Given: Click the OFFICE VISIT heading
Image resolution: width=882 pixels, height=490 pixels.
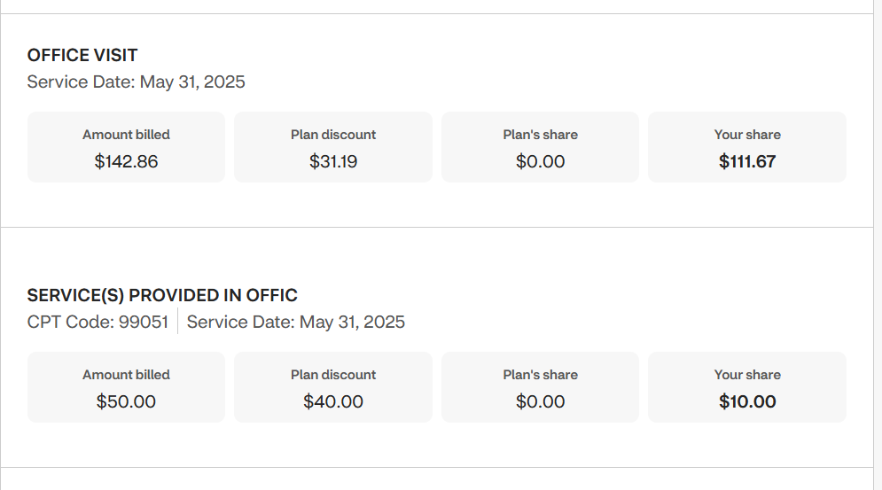Looking at the screenshot, I should tap(82, 55).
